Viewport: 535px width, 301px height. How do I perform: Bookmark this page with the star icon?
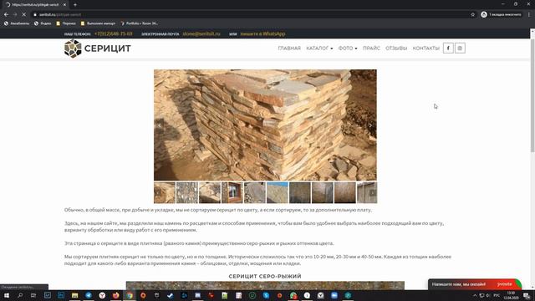tap(472, 15)
